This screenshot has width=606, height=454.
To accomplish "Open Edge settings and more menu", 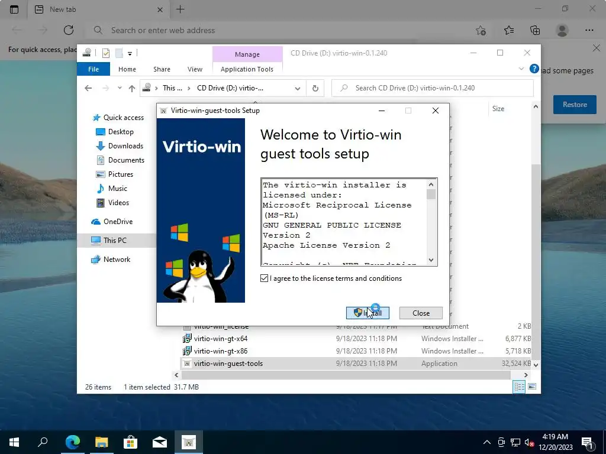I will (x=589, y=30).
